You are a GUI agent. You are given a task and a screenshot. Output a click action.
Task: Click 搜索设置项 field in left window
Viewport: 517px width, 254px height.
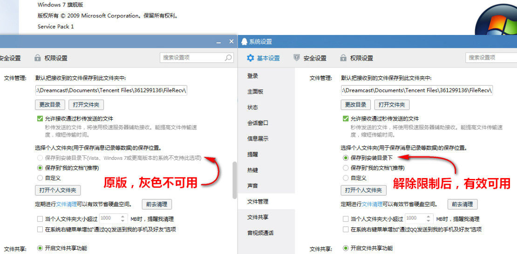(x=197, y=57)
